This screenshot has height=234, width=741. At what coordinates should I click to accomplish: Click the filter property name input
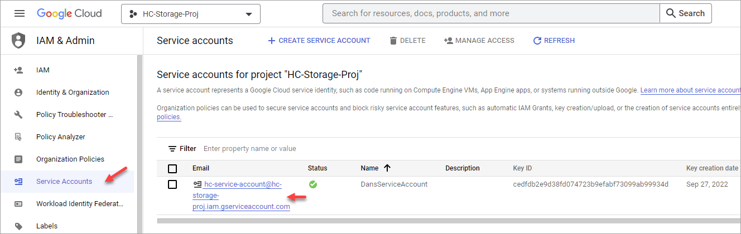click(250, 149)
